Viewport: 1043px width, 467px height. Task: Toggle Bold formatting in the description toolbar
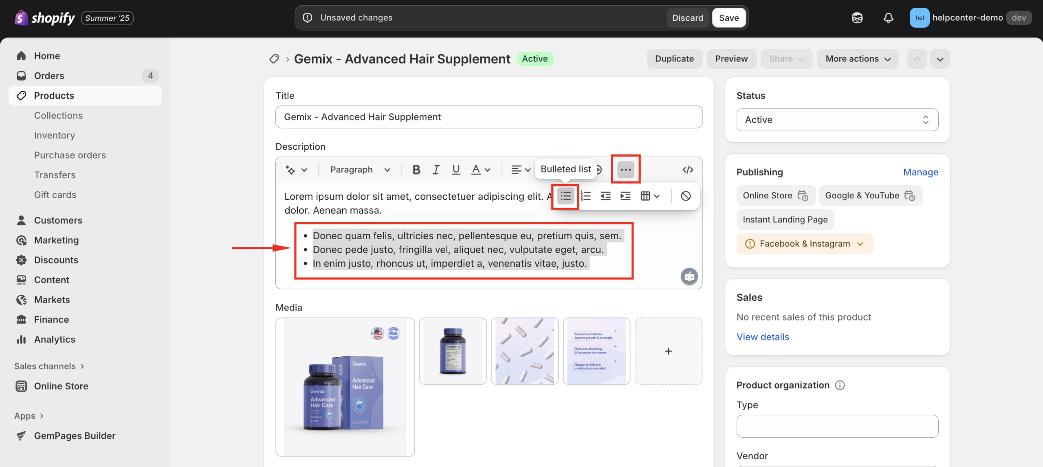pyautogui.click(x=416, y=170)
